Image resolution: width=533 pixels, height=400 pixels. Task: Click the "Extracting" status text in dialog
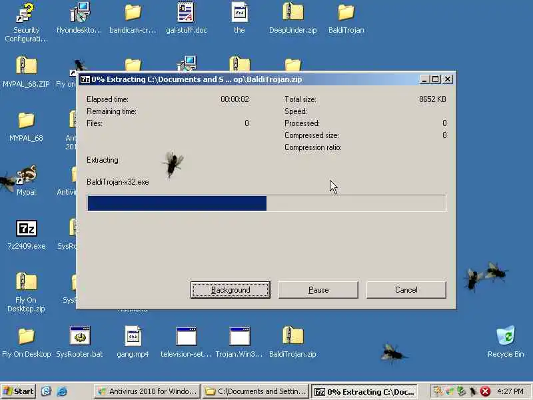coord(103,160)
